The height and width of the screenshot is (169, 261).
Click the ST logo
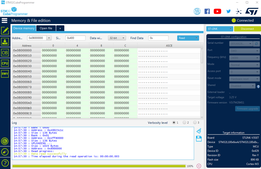coord(252,11)
